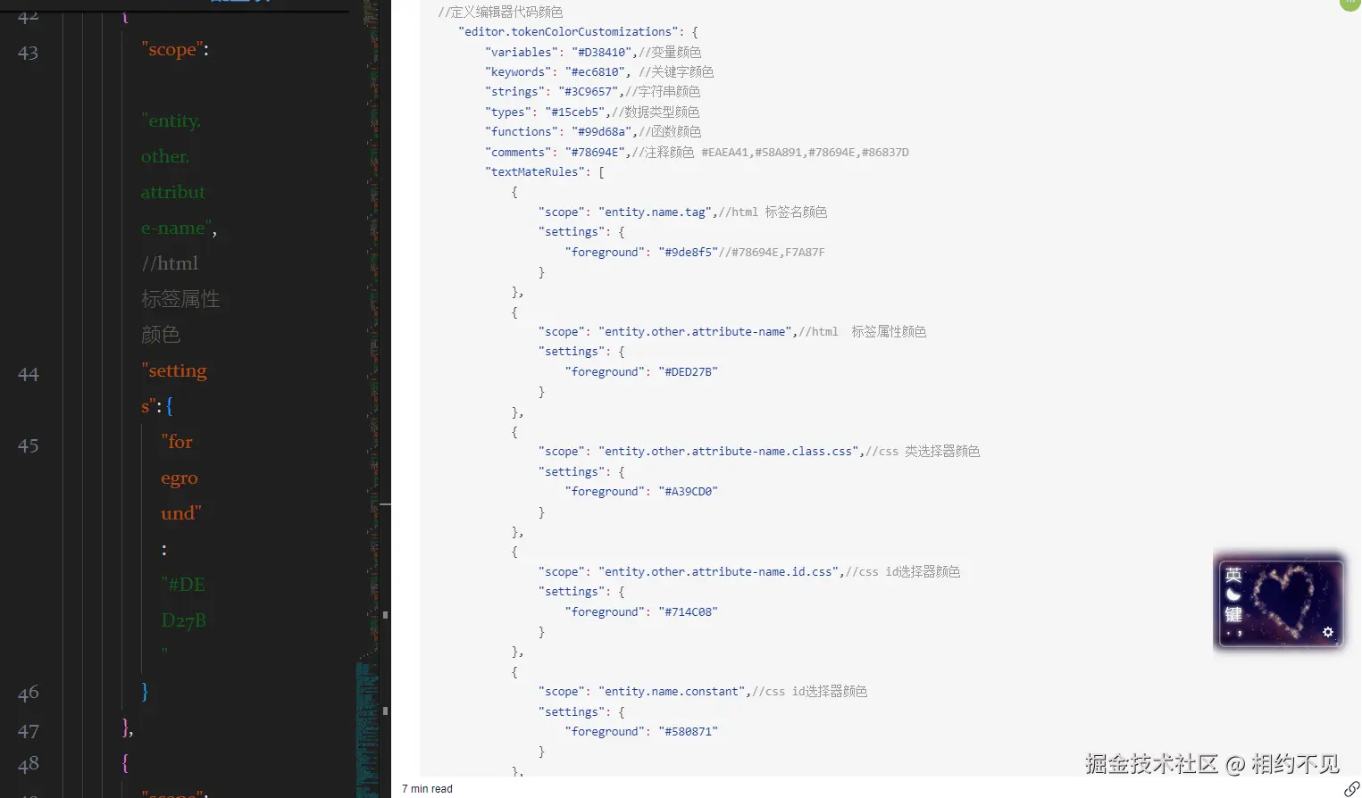The width and height of the screenshot is (1362, 798).
Task: Toggle the 英 input language mode
Action: (x=1233, y=575)
